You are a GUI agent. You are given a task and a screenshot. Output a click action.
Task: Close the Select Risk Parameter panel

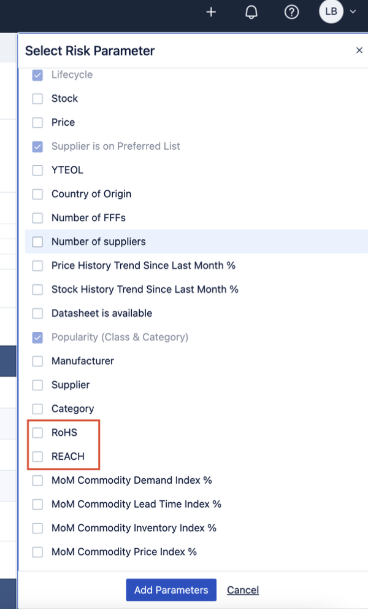pos(359,50)
